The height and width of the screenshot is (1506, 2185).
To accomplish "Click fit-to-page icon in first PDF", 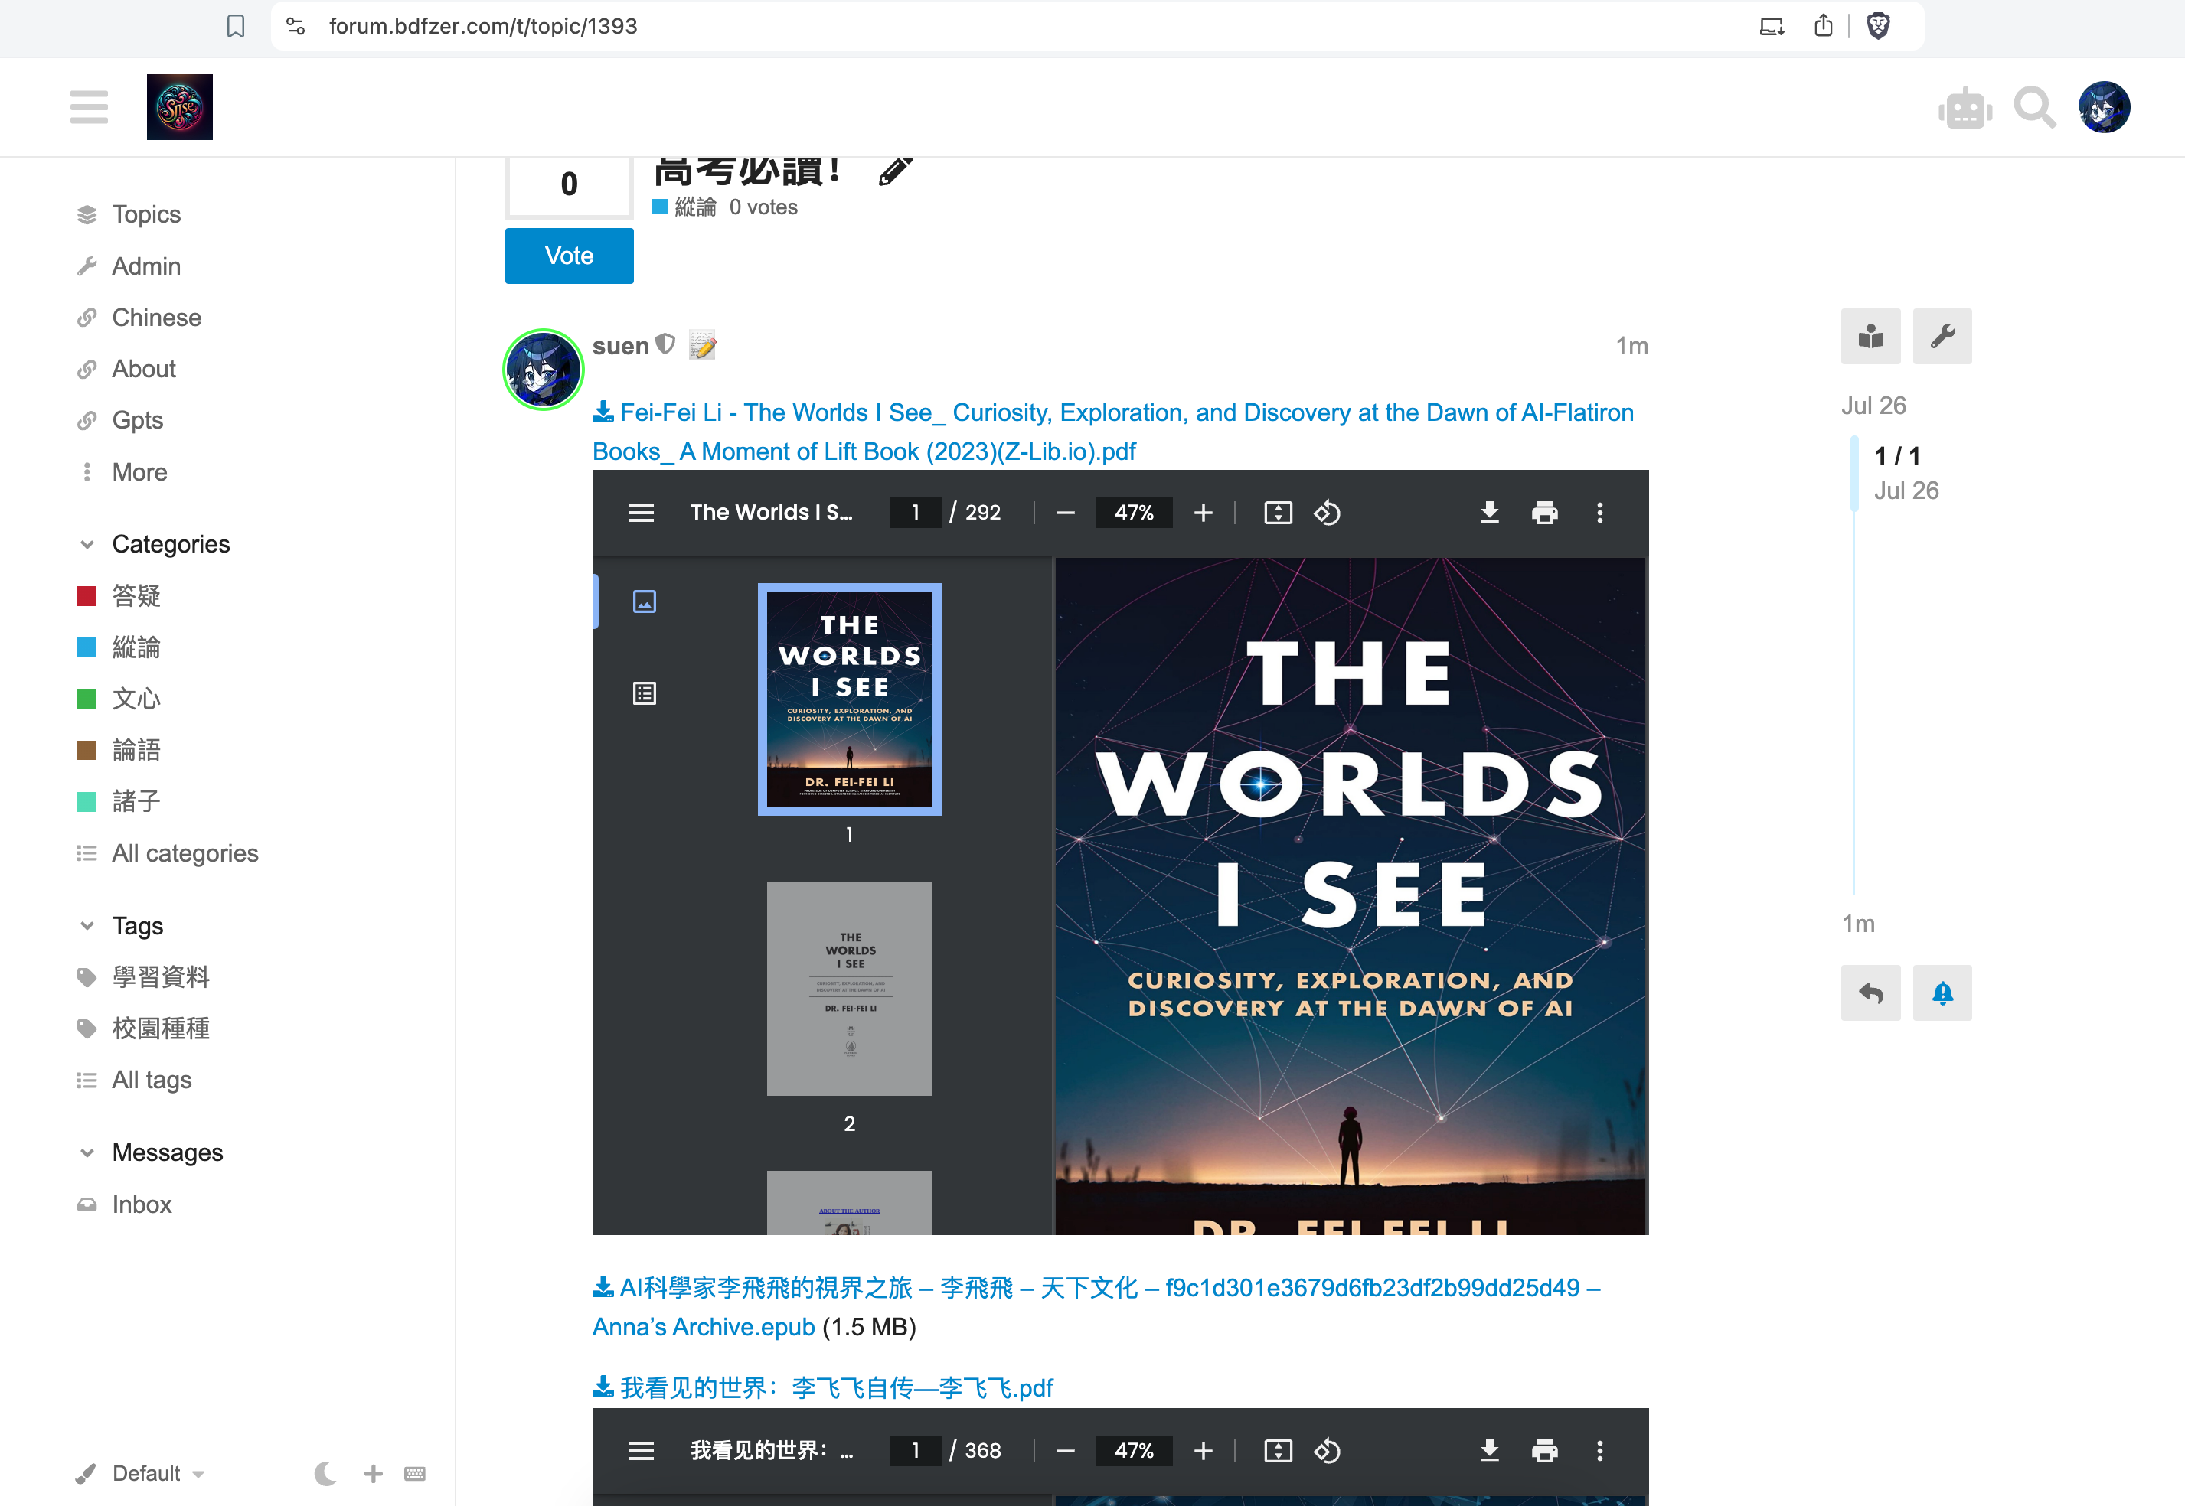I will click(1277, 513).
